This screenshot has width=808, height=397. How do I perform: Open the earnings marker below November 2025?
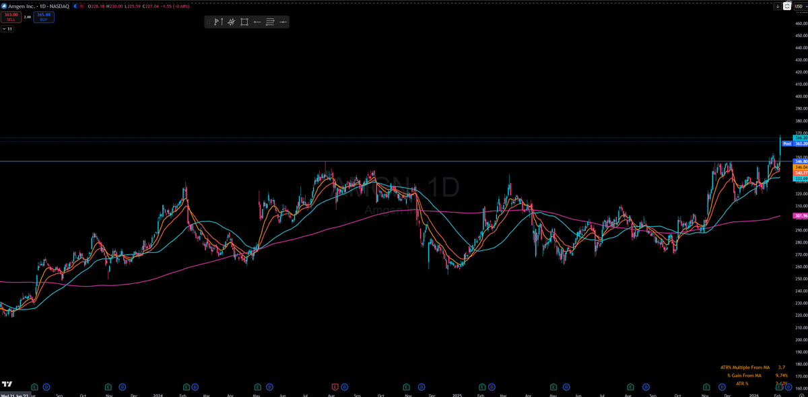coord(706,387)
